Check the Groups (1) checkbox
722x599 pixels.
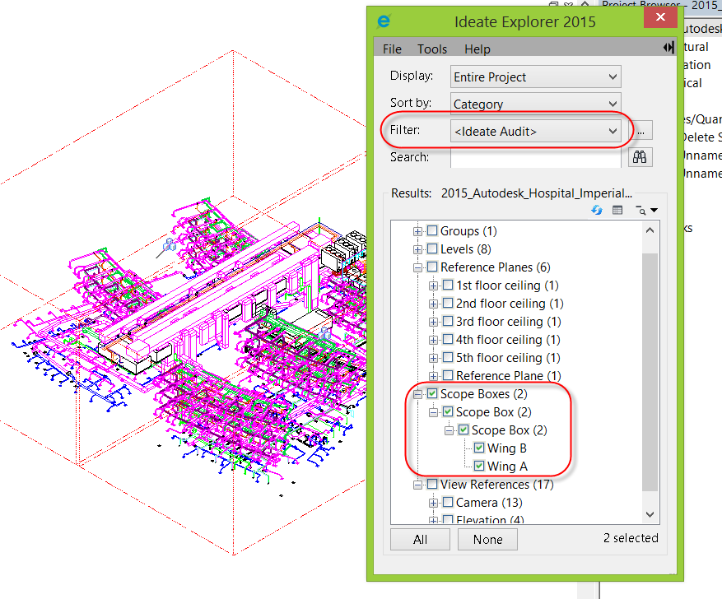(432, 230)
